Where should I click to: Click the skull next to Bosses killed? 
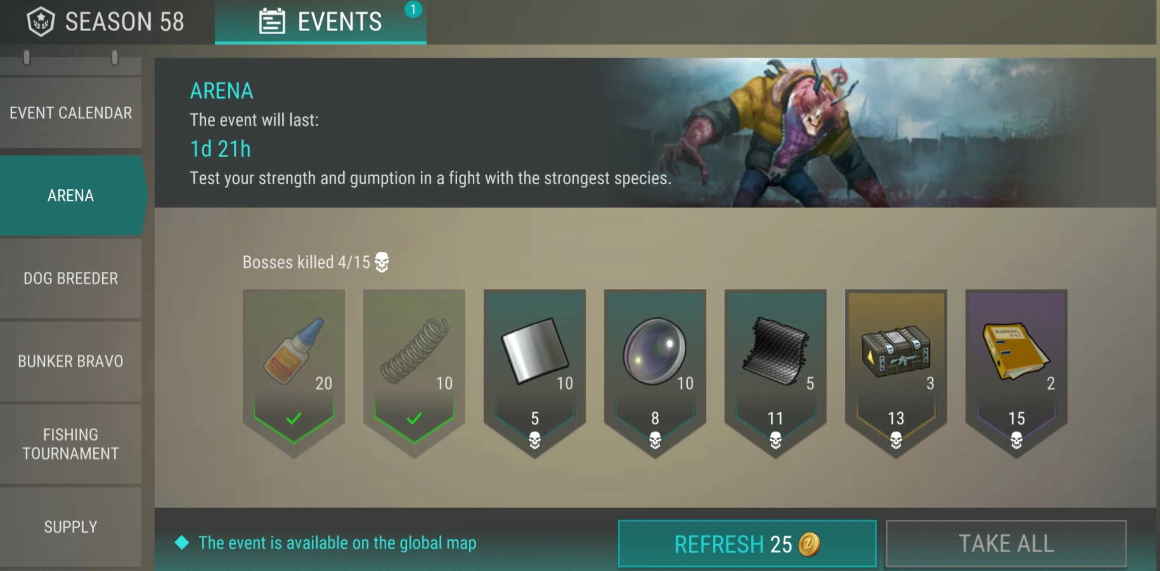[382, 262]
